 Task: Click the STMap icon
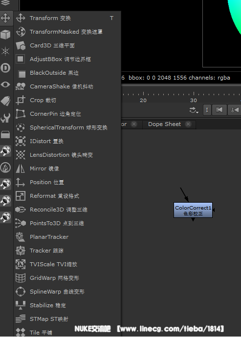(21, 319)
